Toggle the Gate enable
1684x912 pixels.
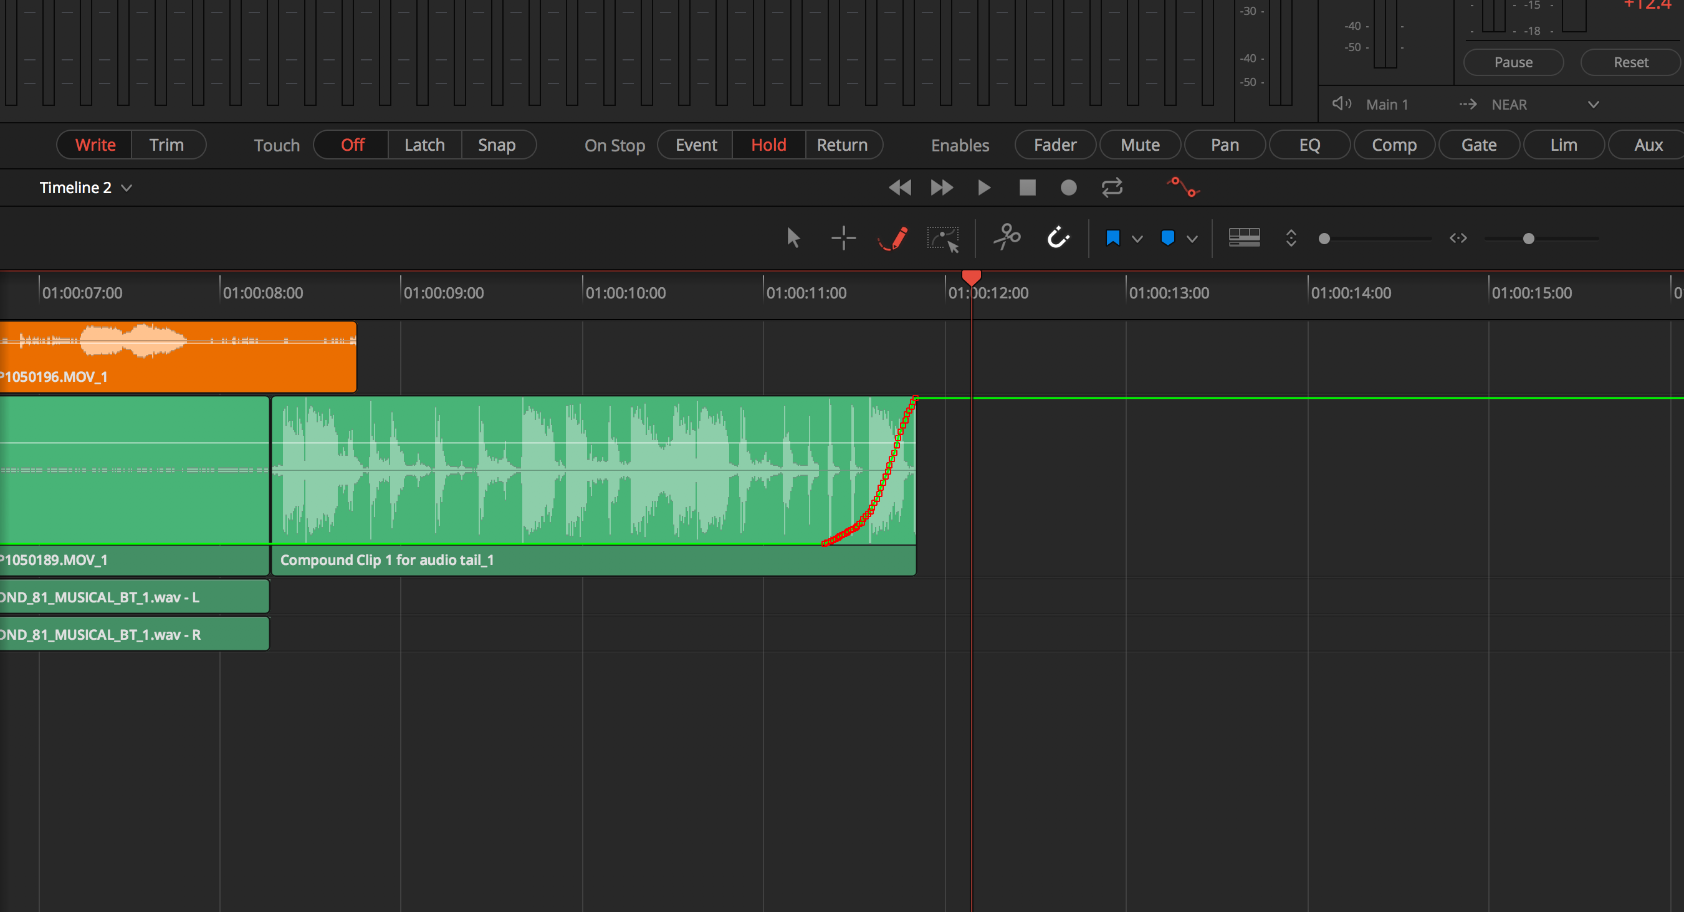pyautogui.click(x=1479, y=145)
